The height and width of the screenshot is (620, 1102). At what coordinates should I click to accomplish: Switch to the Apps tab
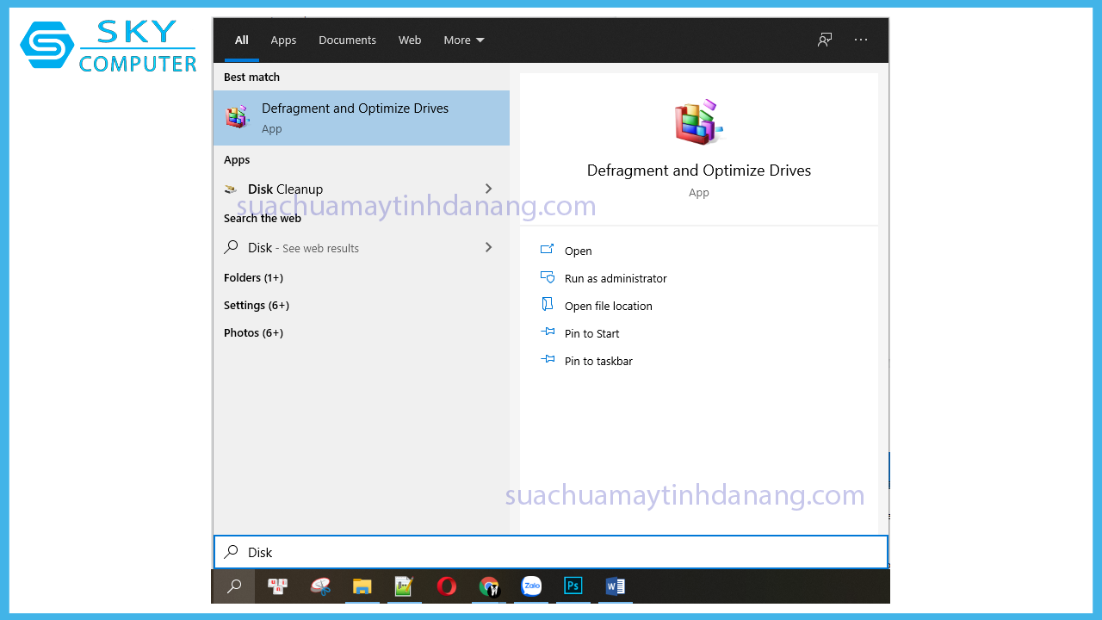[x=283, y=40]
